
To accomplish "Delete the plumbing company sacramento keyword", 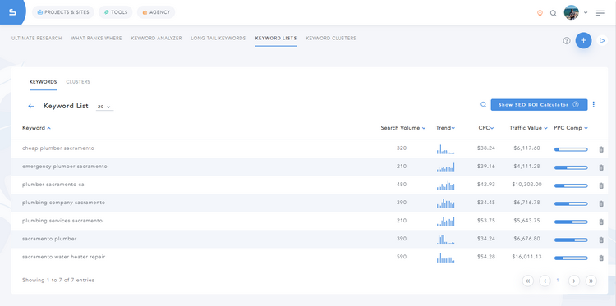I will (x=601, y=203).
